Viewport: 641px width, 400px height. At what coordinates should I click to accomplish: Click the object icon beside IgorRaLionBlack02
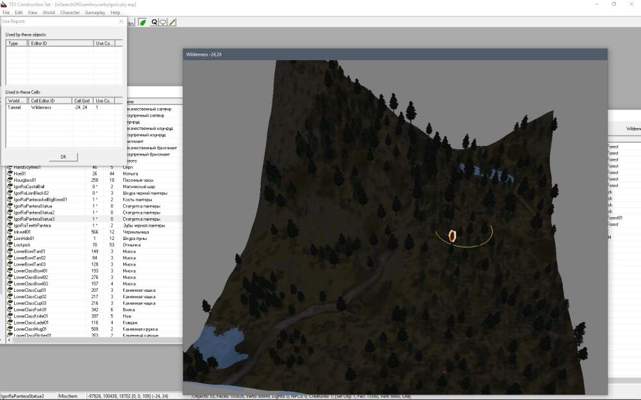point(10,193)
